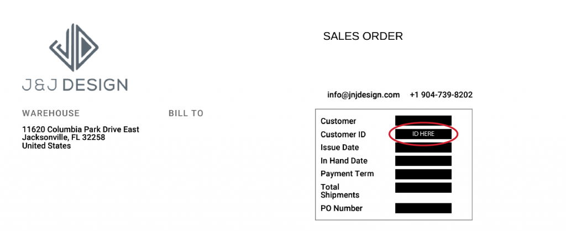Click the PO Number label
566x231 pixels.
coord(342,208)
